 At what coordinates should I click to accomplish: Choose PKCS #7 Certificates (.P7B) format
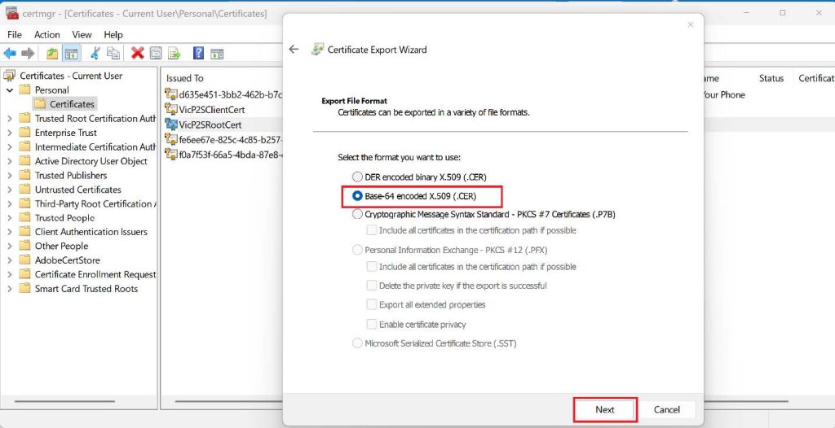(357, 215)
